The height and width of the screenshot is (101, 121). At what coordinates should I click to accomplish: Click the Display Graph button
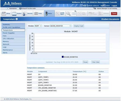79,26
